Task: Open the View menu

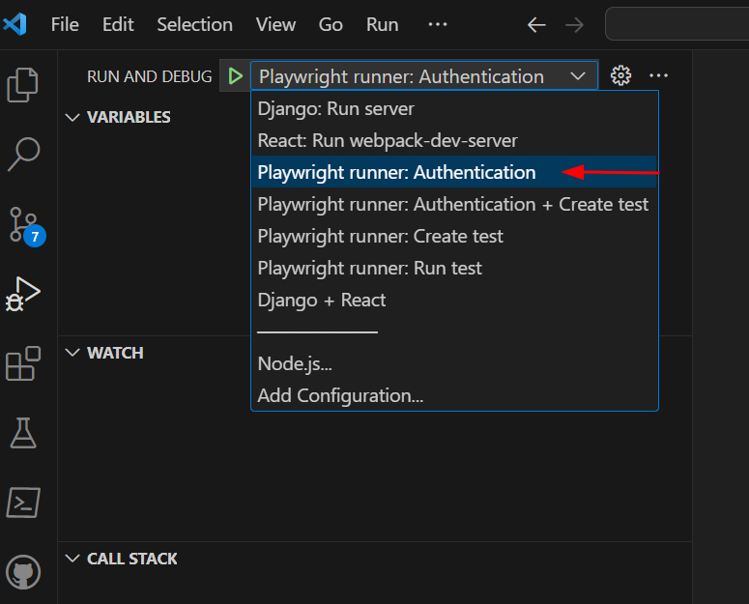Action: tap(275, 24)
